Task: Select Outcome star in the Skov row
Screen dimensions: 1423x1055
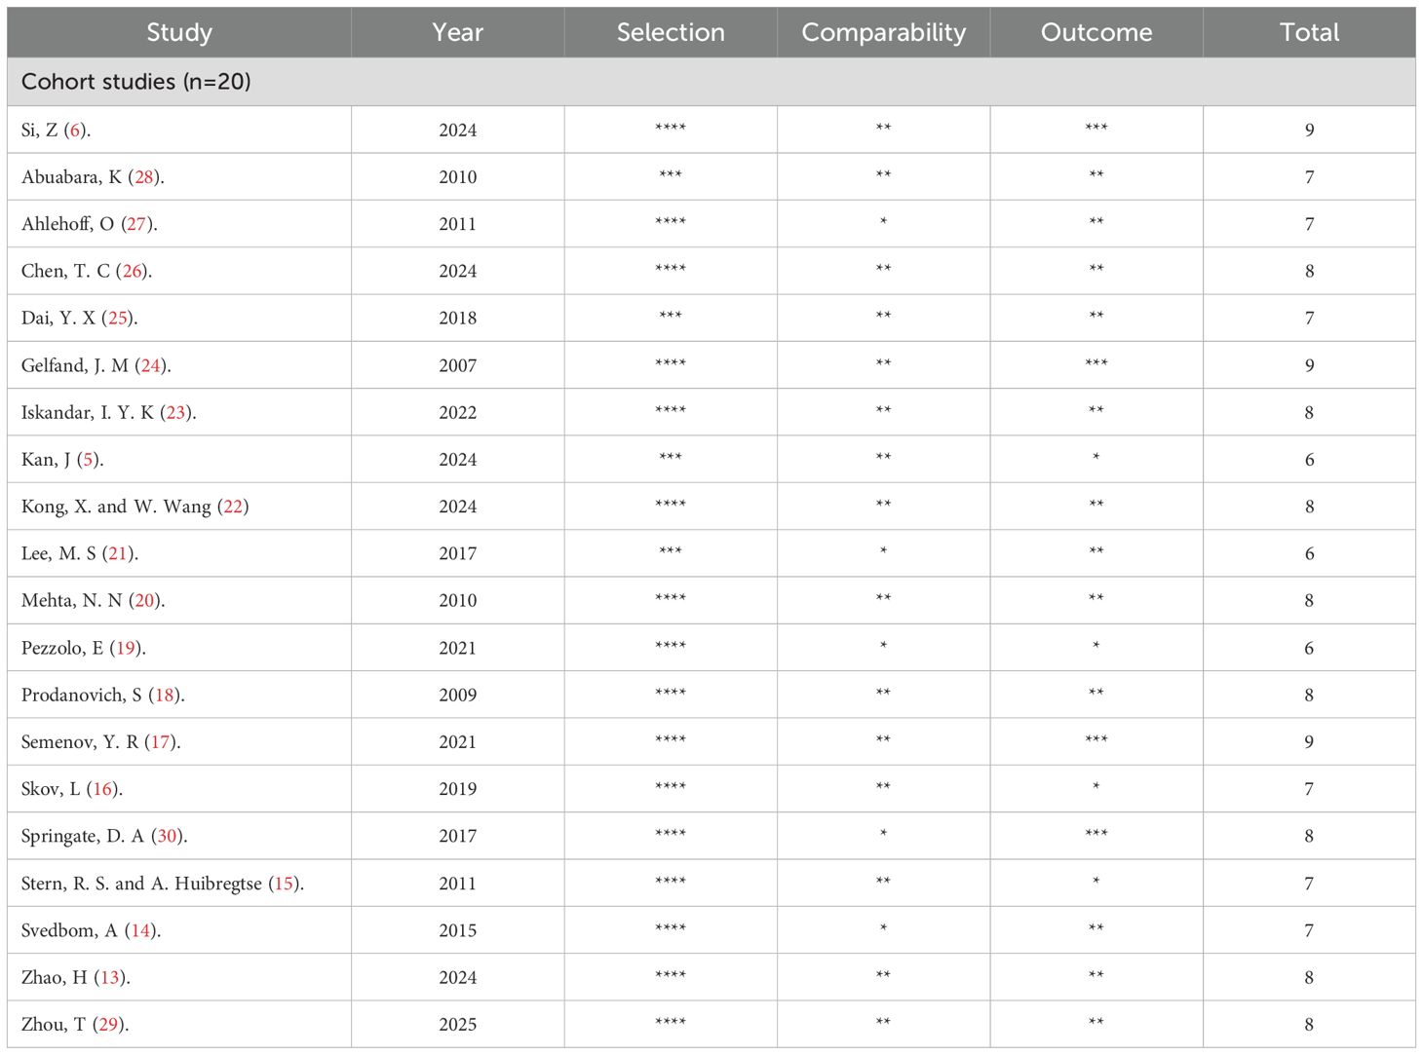Action: point(1096,786)
